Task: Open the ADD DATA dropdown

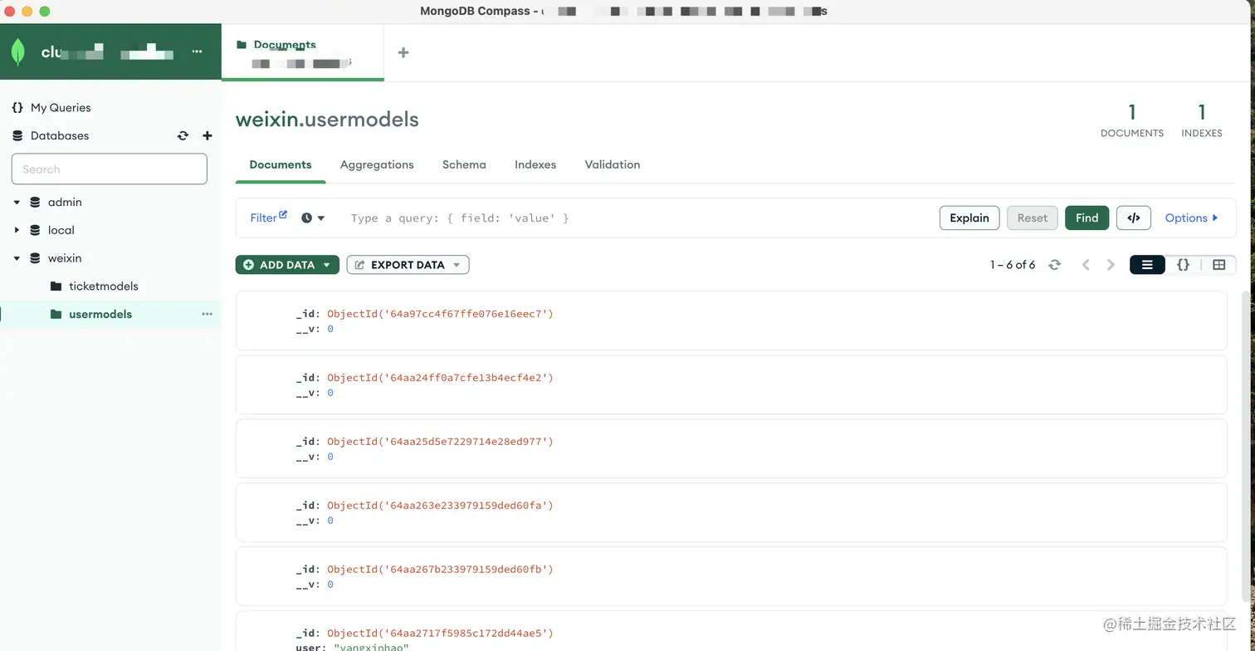Action: coord(287,265)
